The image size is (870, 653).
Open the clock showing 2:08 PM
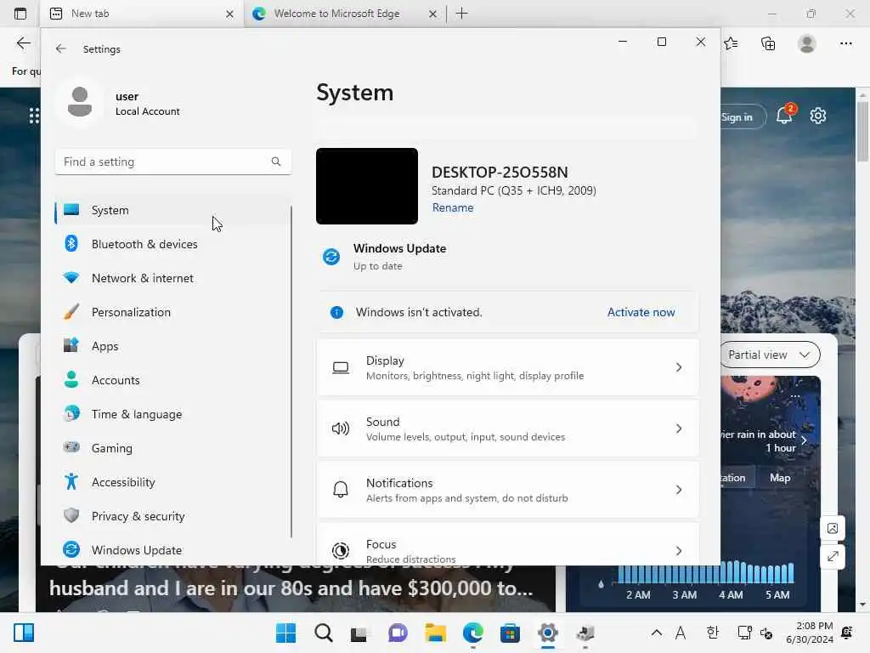tap(810, 633)
